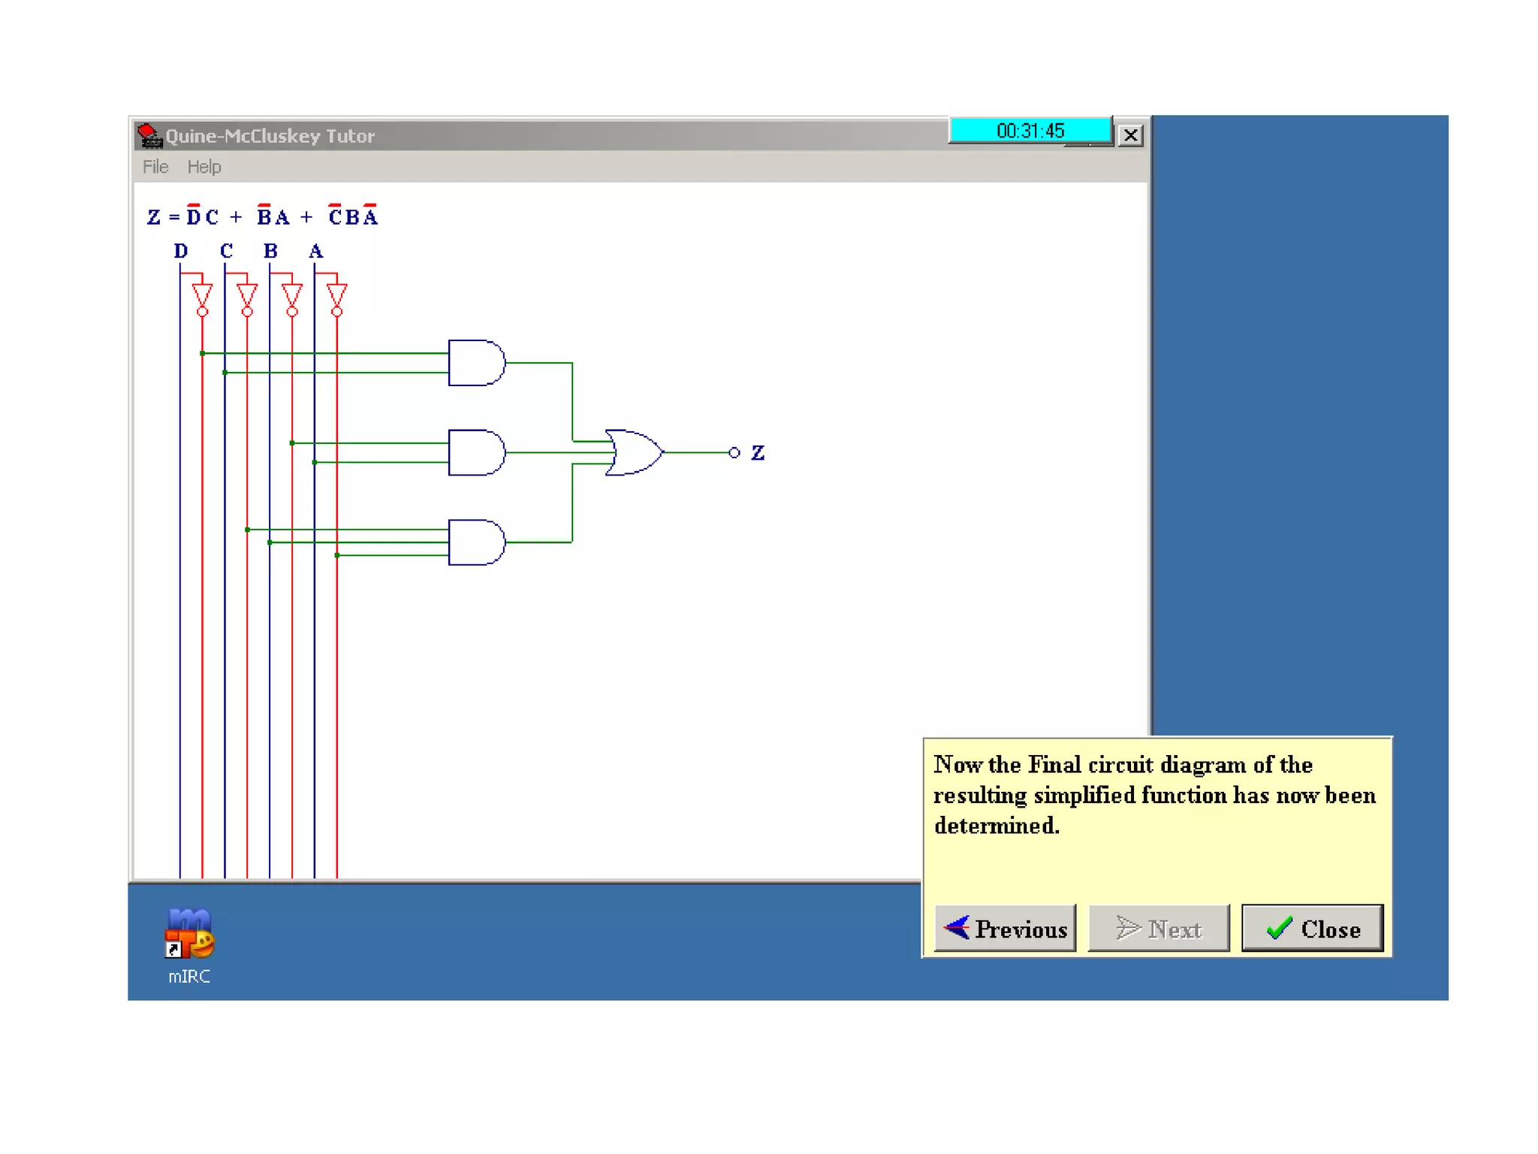
Task: Click the inverter gate on the D input
Action: point(202,296)
